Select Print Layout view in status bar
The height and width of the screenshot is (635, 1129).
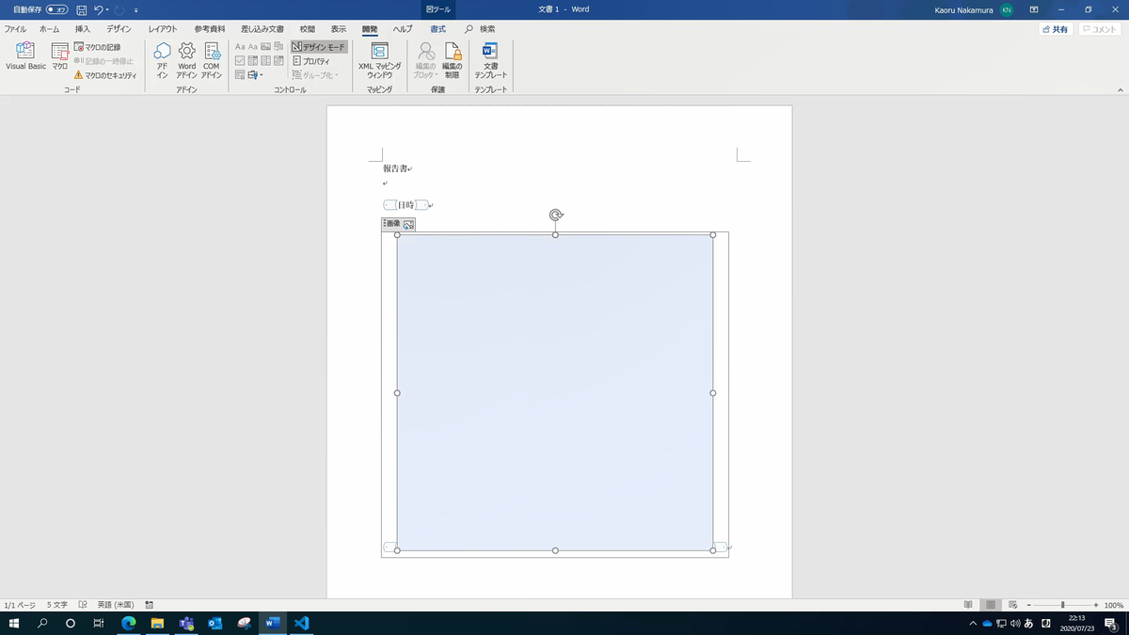(x=991, y=605)
